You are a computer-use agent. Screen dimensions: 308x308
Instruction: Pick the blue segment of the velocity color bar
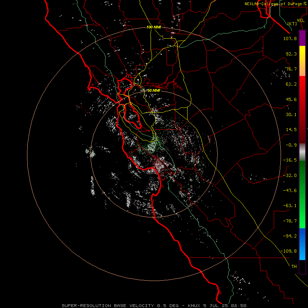[x=302, y=244]
